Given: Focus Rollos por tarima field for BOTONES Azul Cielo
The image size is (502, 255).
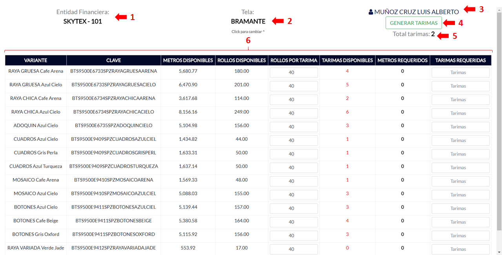Looking at the screenshot, I should 294,208.
